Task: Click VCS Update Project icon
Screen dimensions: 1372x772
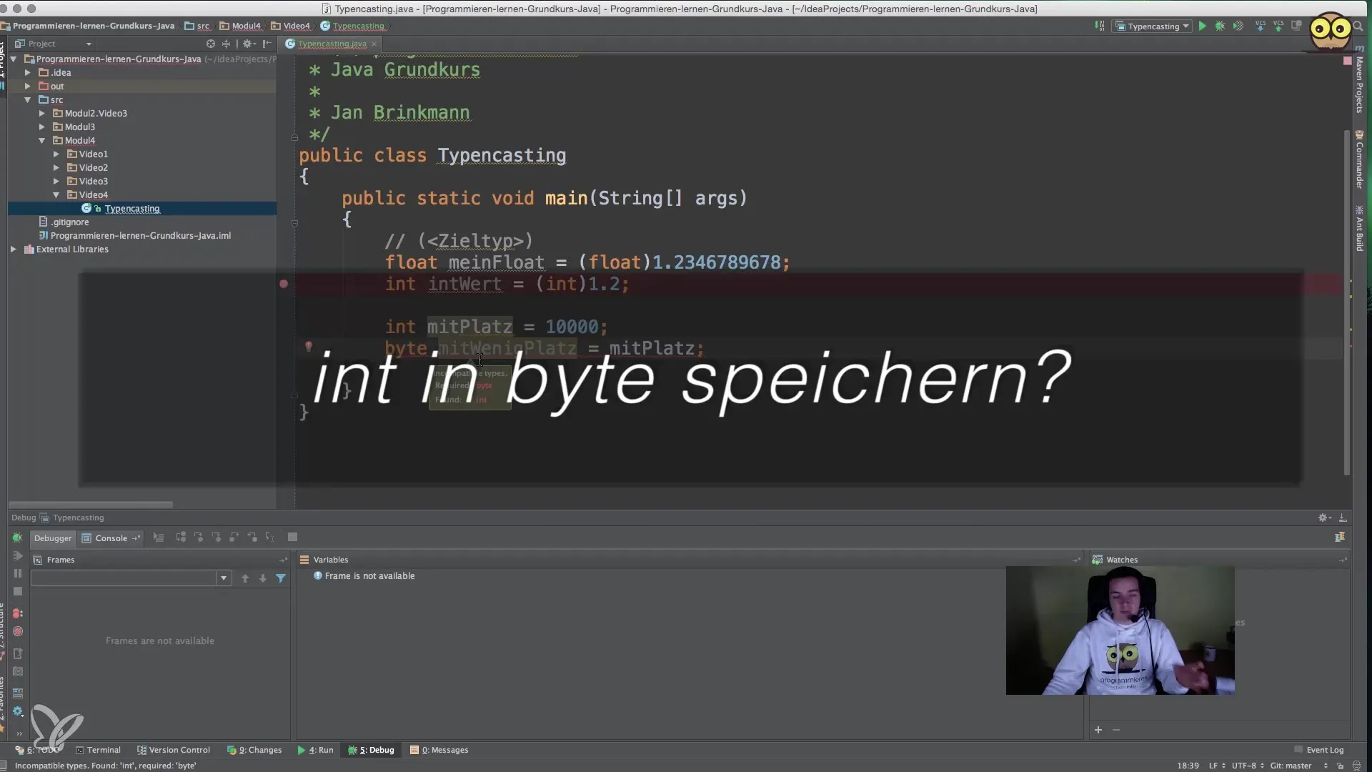Action: tap(1260, 26)
